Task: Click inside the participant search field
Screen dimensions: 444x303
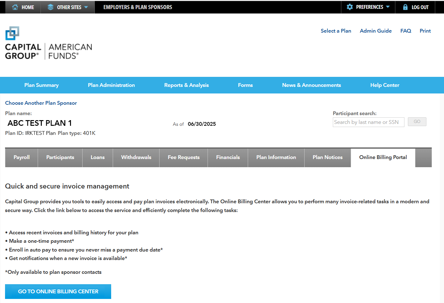Action: pyautogui.click(x=368, y=122)
